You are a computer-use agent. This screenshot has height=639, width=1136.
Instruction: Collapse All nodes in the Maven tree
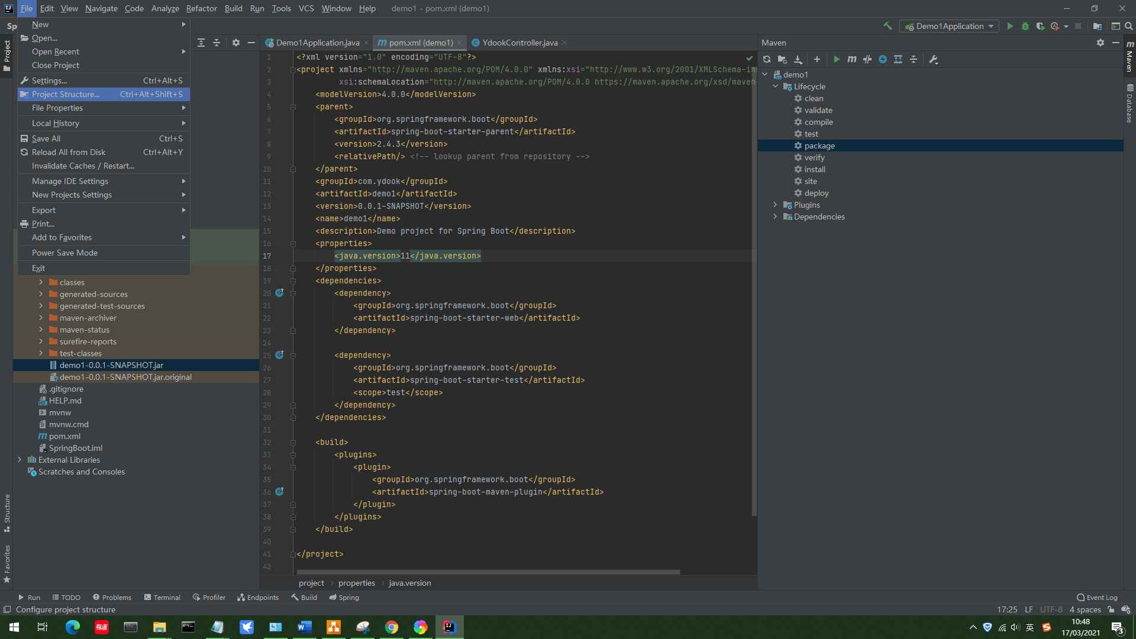(x=914, y=59)
